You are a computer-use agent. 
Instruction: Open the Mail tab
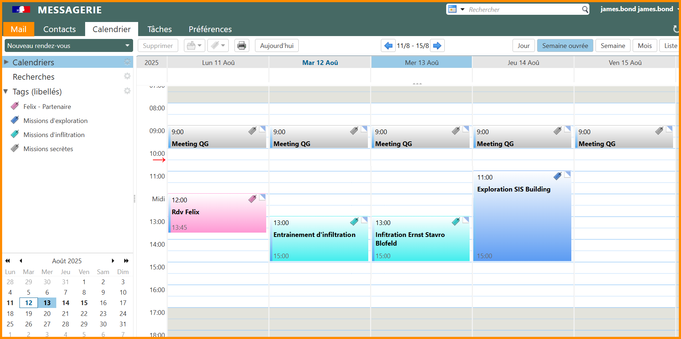coord(18,29)
